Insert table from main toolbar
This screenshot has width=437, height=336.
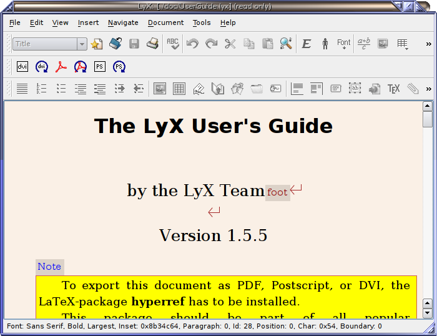403,44
